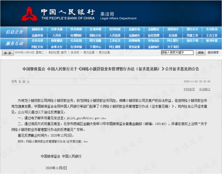The image size is (222, 174).
Task: Open the 报刊年鉴 menu item
Action: coord(212,41)
